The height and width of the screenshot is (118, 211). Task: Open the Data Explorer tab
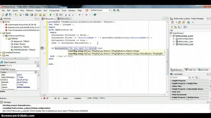[x=204, y=70]
